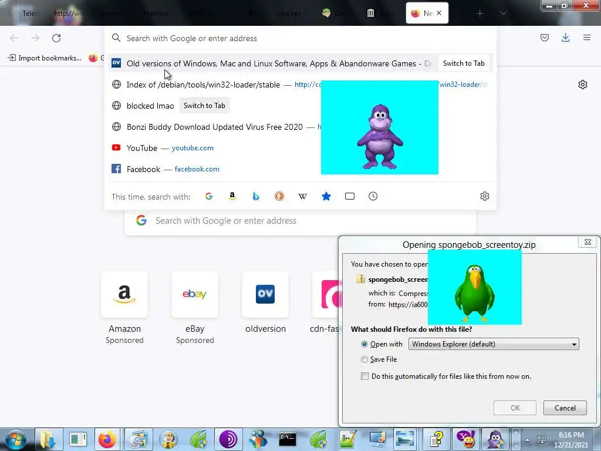601x451 pixels.
Task: Open Firefox from the Windows taskbar
Action: [x=107, y=439]
